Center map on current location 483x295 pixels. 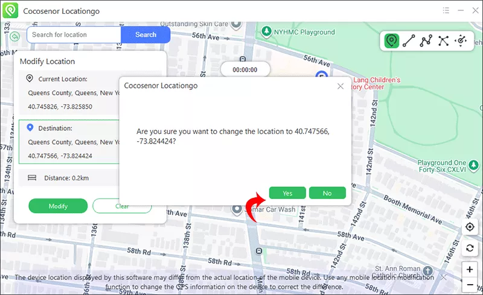[x=470, y=227]
